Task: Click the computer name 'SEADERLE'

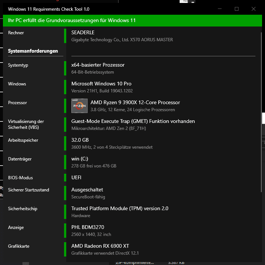Action: pos(83,32)
